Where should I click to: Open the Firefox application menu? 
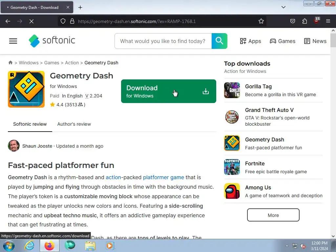(x=328, y=21)
